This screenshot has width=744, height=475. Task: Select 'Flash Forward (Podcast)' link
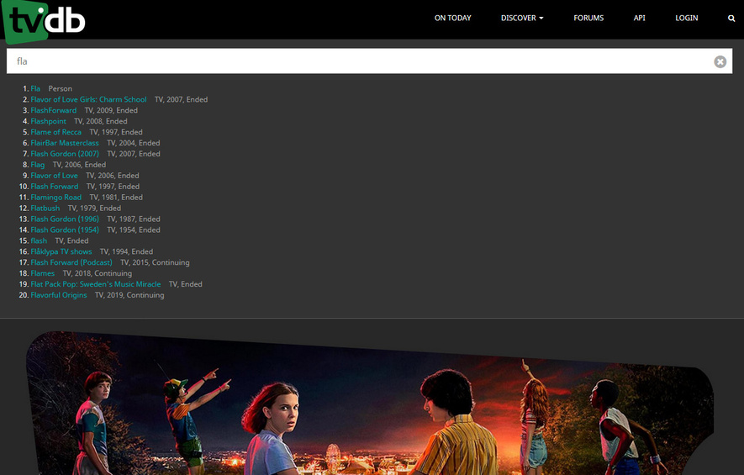pos(71,263)
